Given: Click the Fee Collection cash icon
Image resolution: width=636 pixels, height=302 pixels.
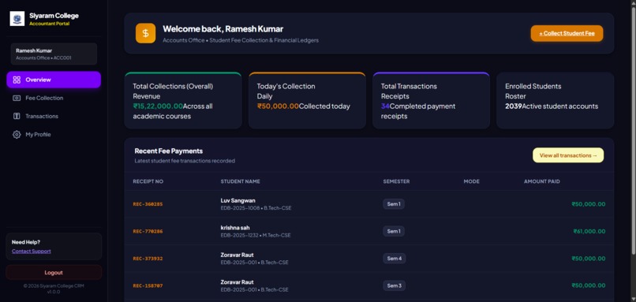Looking at the screenshot, I should pos(17,98).
